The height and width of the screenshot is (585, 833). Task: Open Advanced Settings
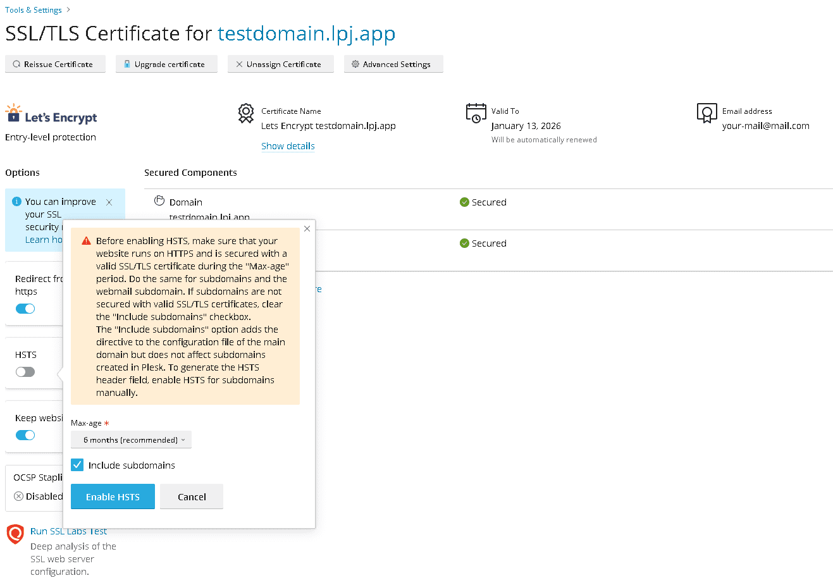point(393,64)
